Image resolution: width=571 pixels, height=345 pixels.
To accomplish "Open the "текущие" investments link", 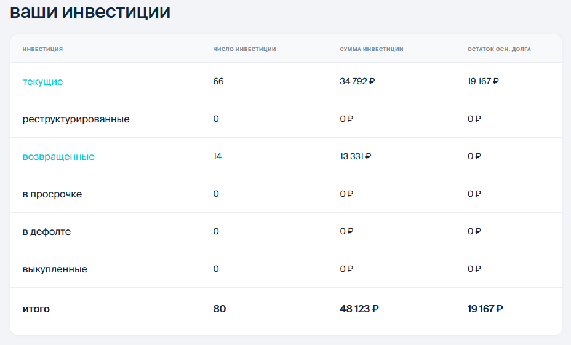I will click(x=42, y=81).
